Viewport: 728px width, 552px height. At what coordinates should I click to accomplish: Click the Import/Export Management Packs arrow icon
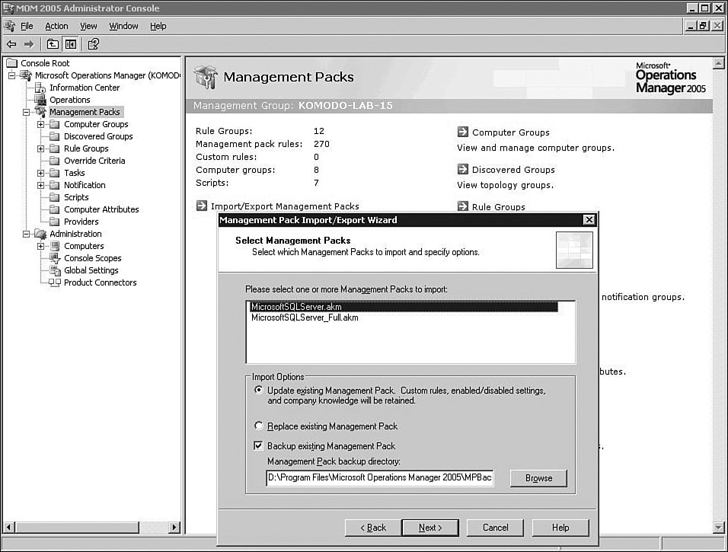201,206
